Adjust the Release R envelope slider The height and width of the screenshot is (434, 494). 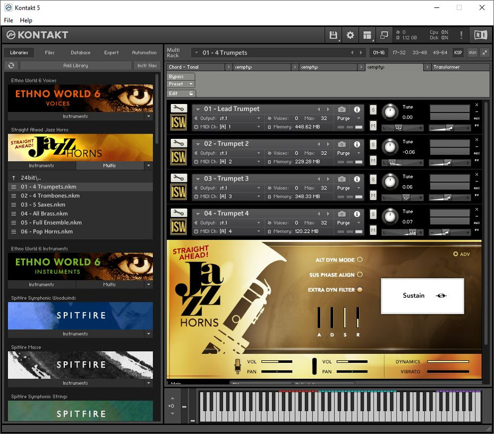[357, 318]
